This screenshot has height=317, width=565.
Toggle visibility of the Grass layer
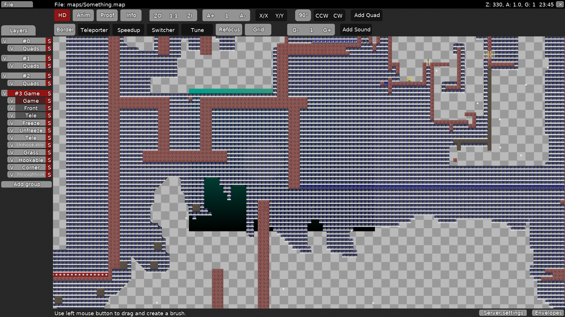pyautogui.click(x=11, y=152)
